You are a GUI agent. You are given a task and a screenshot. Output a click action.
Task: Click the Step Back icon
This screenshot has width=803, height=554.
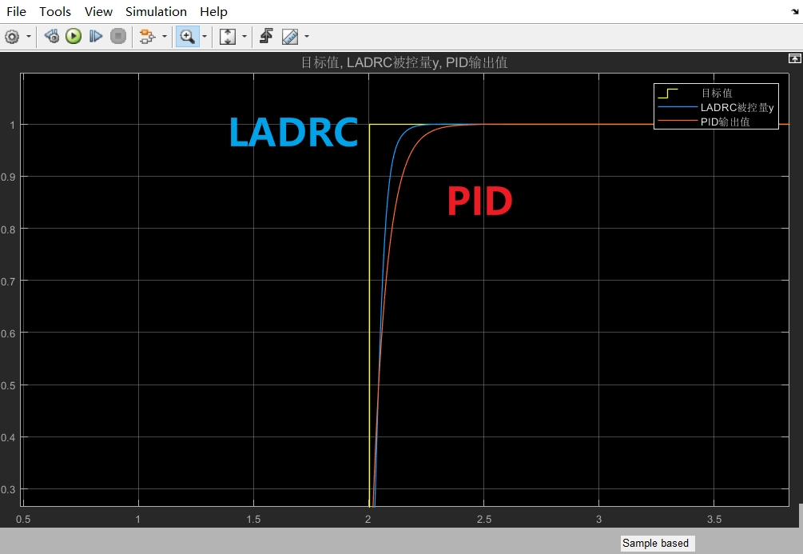(51, 37)
